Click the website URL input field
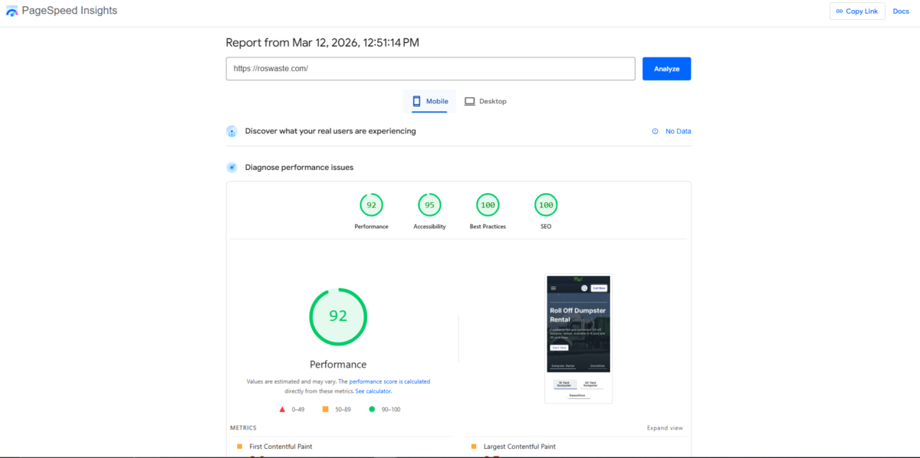The image size is (920, 458). (429, 68)
